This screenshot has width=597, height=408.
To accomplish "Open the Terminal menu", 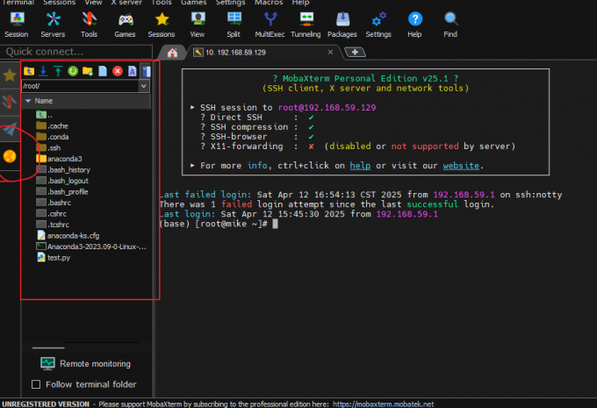I will 18,3.
